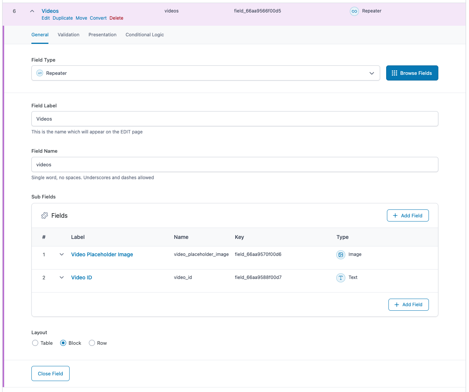Select the Block layout radio button

[x=63, y=343]
